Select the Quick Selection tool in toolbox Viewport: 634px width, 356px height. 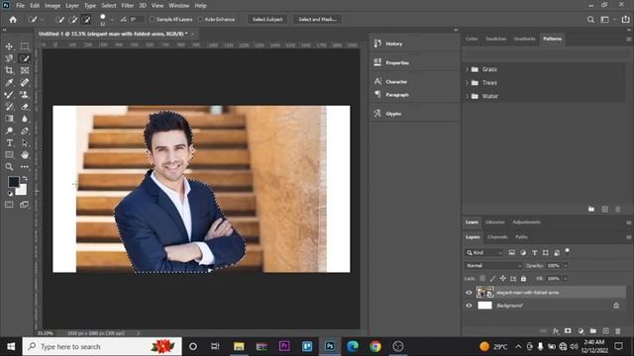(x=25, y=58)
